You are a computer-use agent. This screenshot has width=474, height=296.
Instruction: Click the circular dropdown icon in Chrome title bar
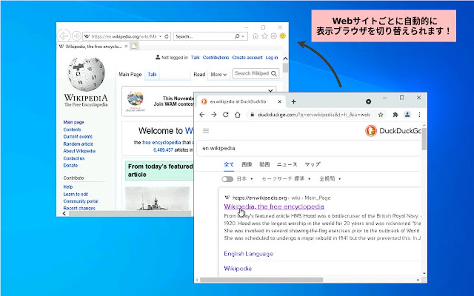tap(368, 102)
